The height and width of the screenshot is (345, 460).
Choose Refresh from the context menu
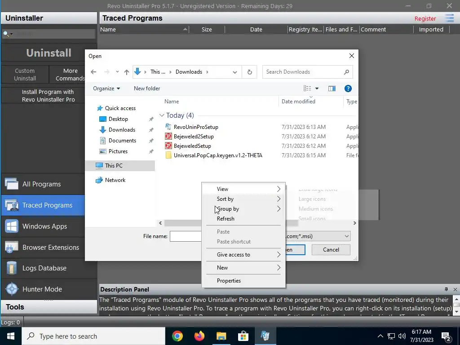pos(243,219)
